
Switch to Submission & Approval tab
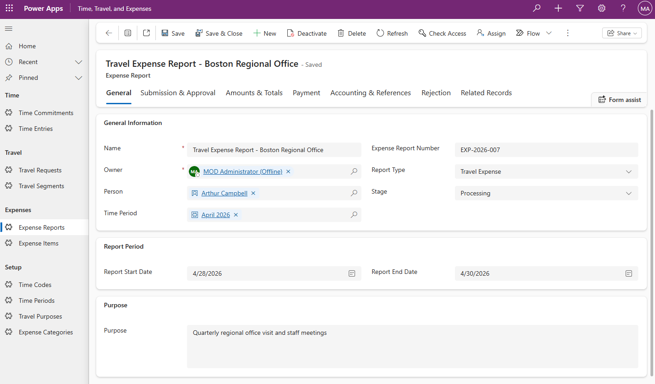click(x=178, y=93)
